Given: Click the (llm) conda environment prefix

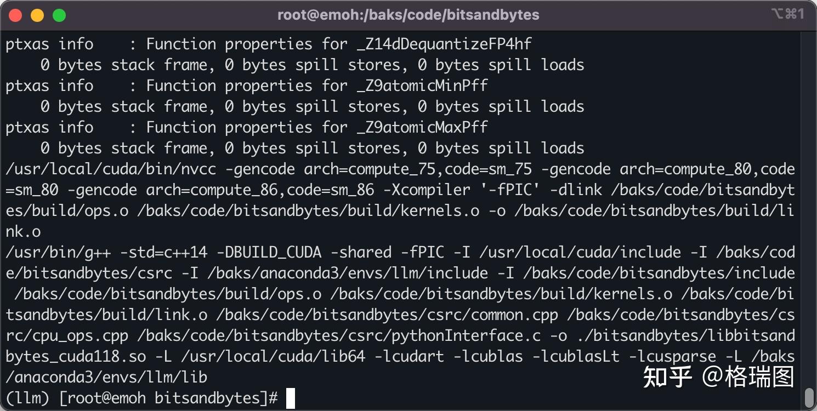Looking at the screenshot, I should pos(27,398).
